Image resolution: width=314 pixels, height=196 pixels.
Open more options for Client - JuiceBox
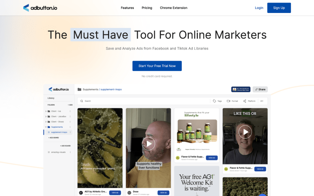[x=70, y=116]
